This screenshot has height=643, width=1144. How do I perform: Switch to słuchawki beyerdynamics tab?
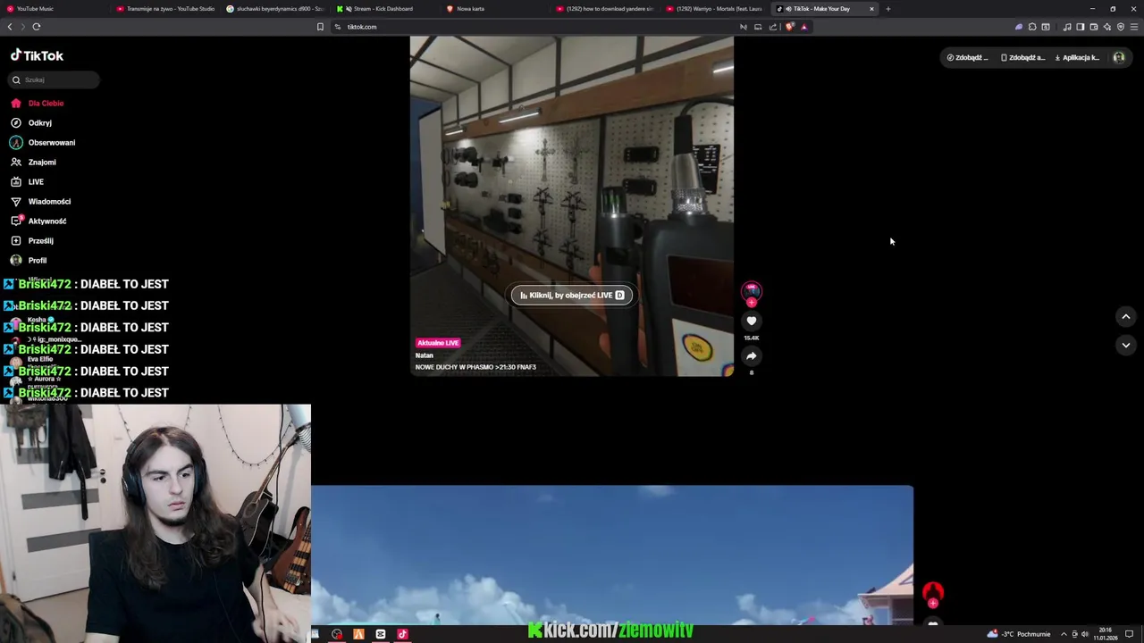(275, 9)
